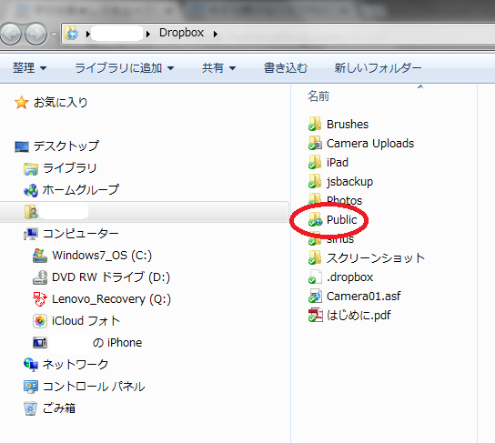Select ごみ箱 in navigation tree
495x443 pixels.
pyautogui.click(x=59, y=408)
